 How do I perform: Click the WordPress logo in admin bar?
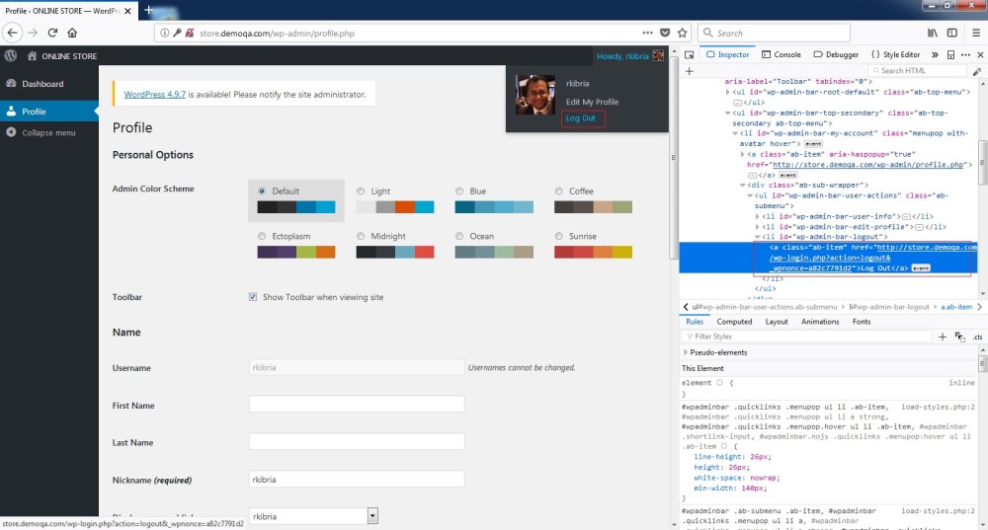click(x=11, y=56)
